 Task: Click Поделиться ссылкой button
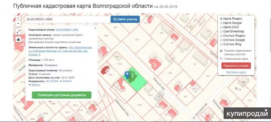[x=236, y=66]
